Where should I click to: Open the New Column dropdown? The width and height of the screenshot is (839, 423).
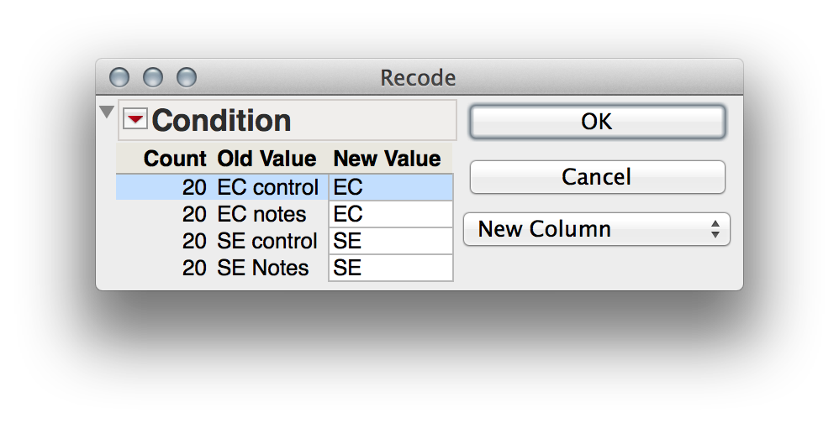click(596, 229)
